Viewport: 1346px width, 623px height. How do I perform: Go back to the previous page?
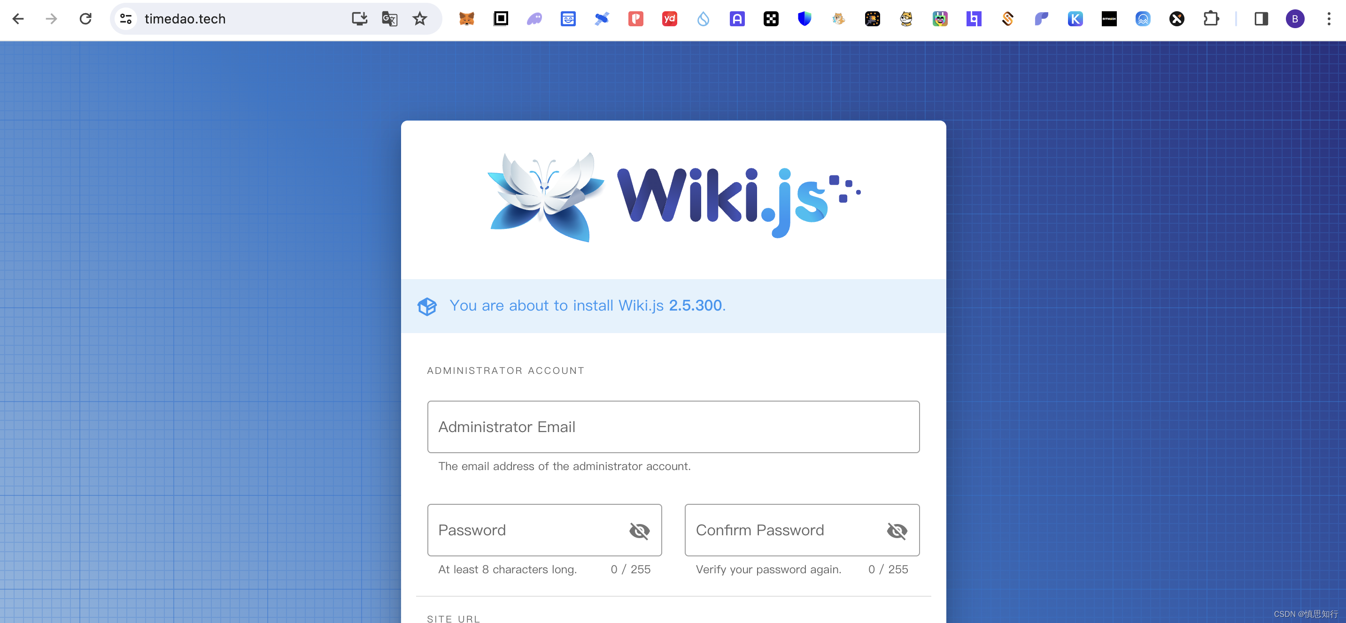(18, 19)
